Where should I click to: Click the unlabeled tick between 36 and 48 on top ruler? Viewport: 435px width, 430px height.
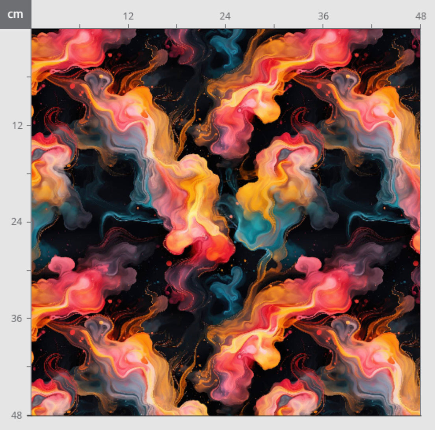coord(372,26)
